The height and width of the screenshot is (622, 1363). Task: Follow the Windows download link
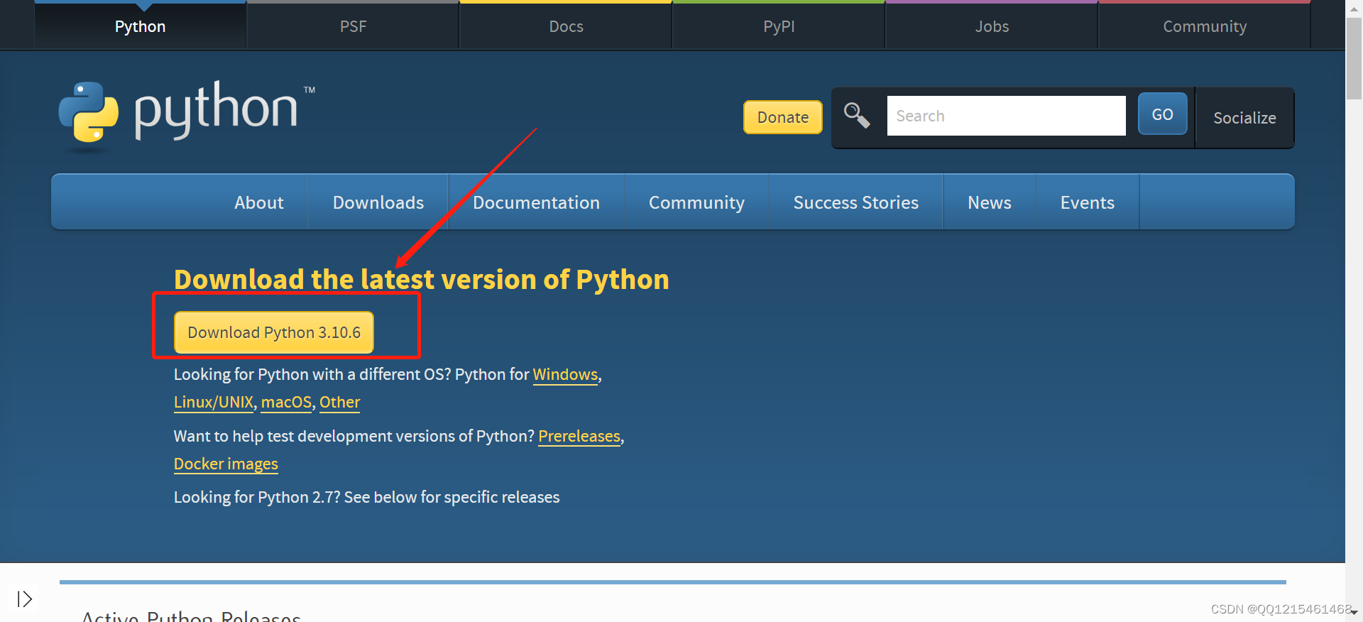(565, 374)
